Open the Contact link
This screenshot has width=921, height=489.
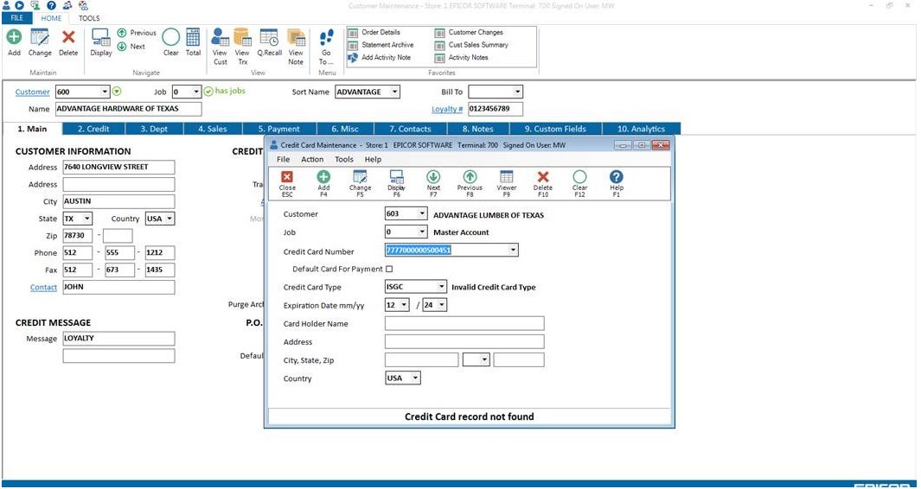(x=43, y=288)
